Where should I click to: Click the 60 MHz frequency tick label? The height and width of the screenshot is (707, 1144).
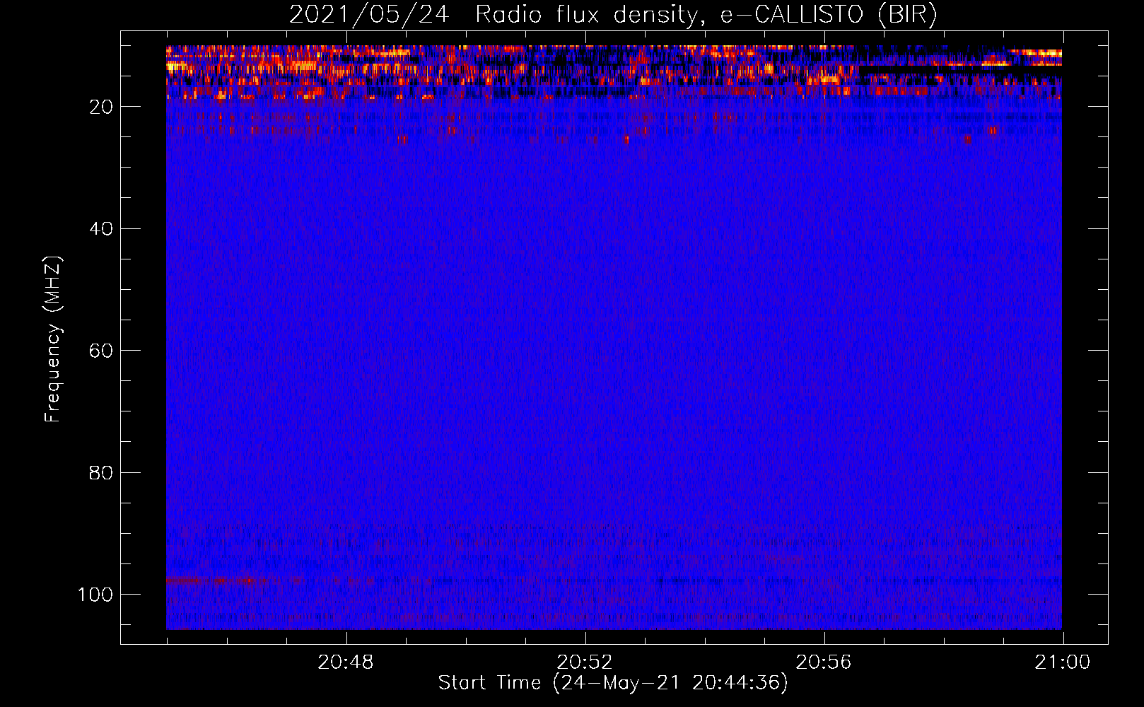[101, 351]
